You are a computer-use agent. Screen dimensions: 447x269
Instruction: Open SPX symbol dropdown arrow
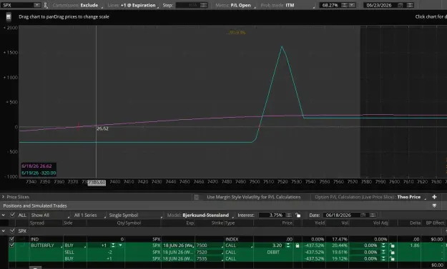coord(37,5)
